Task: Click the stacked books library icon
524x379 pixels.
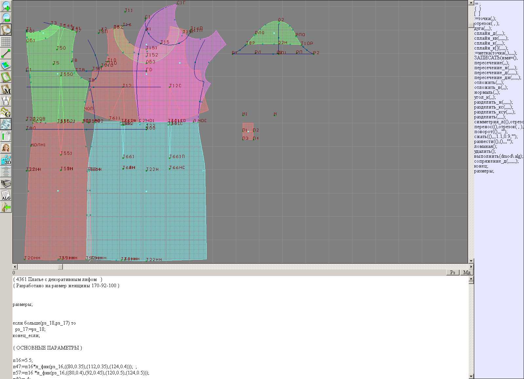Action: (6, 183)
